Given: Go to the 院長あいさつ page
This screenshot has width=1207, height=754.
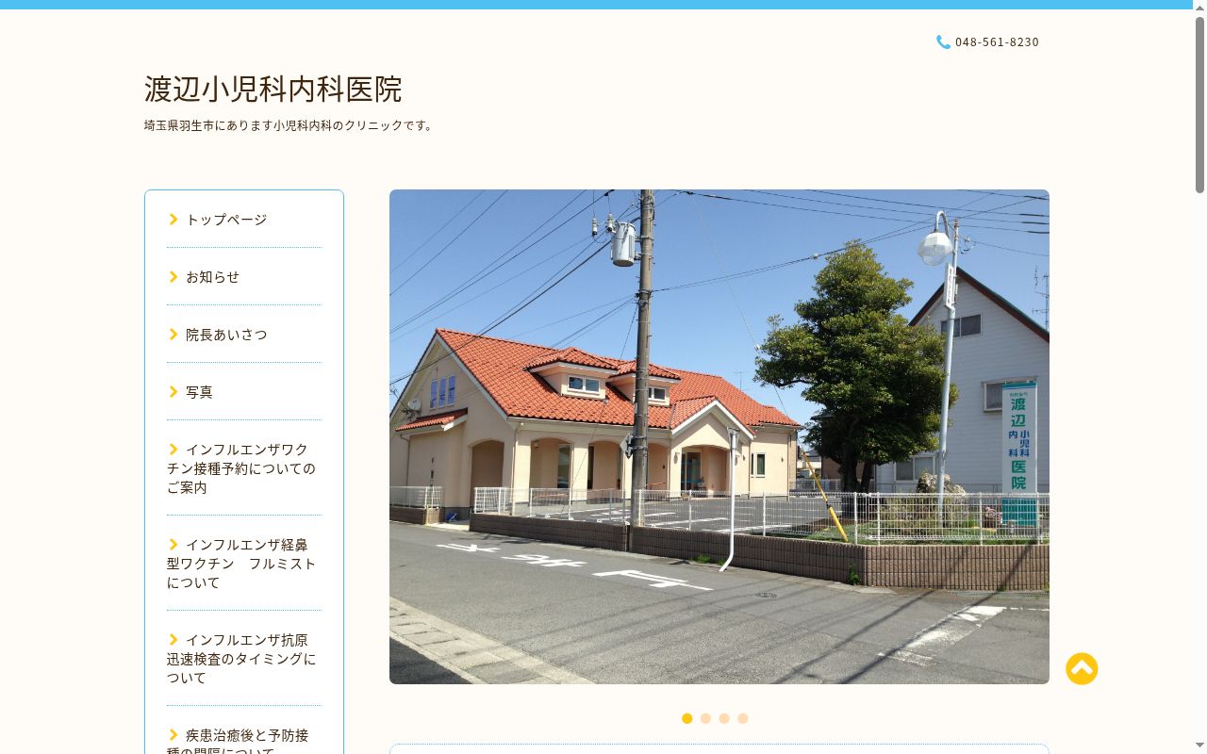Looking at the screenshot, I should [x=226, y=335].
